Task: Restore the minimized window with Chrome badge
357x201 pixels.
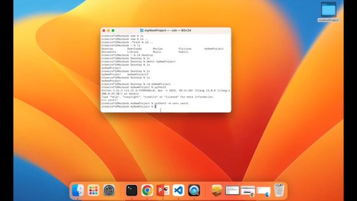Action: click(x=248, y=191)
